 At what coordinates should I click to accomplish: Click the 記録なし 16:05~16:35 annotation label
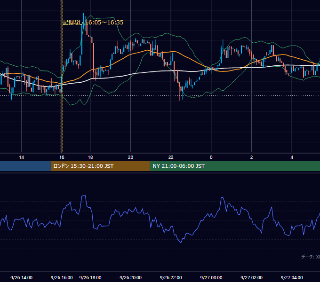click(x=93, y=23)
